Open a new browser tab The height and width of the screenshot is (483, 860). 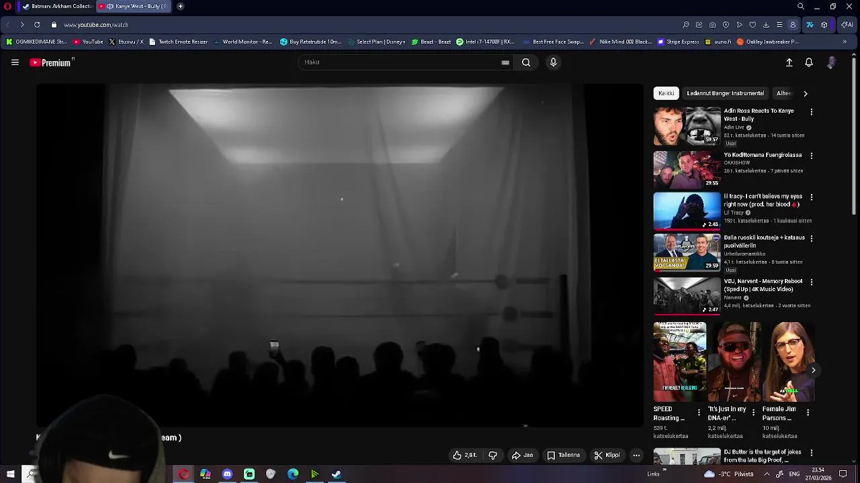(180, 6)
